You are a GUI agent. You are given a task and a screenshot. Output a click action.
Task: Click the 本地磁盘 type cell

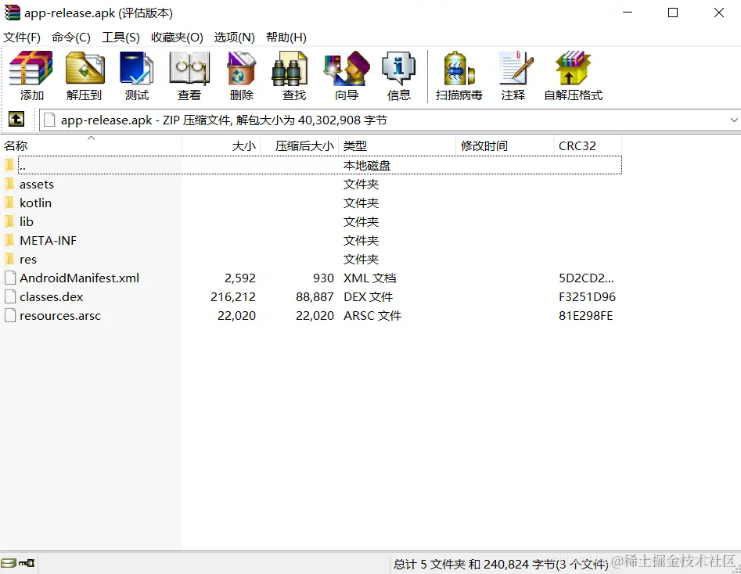click(x=367, y=165)
